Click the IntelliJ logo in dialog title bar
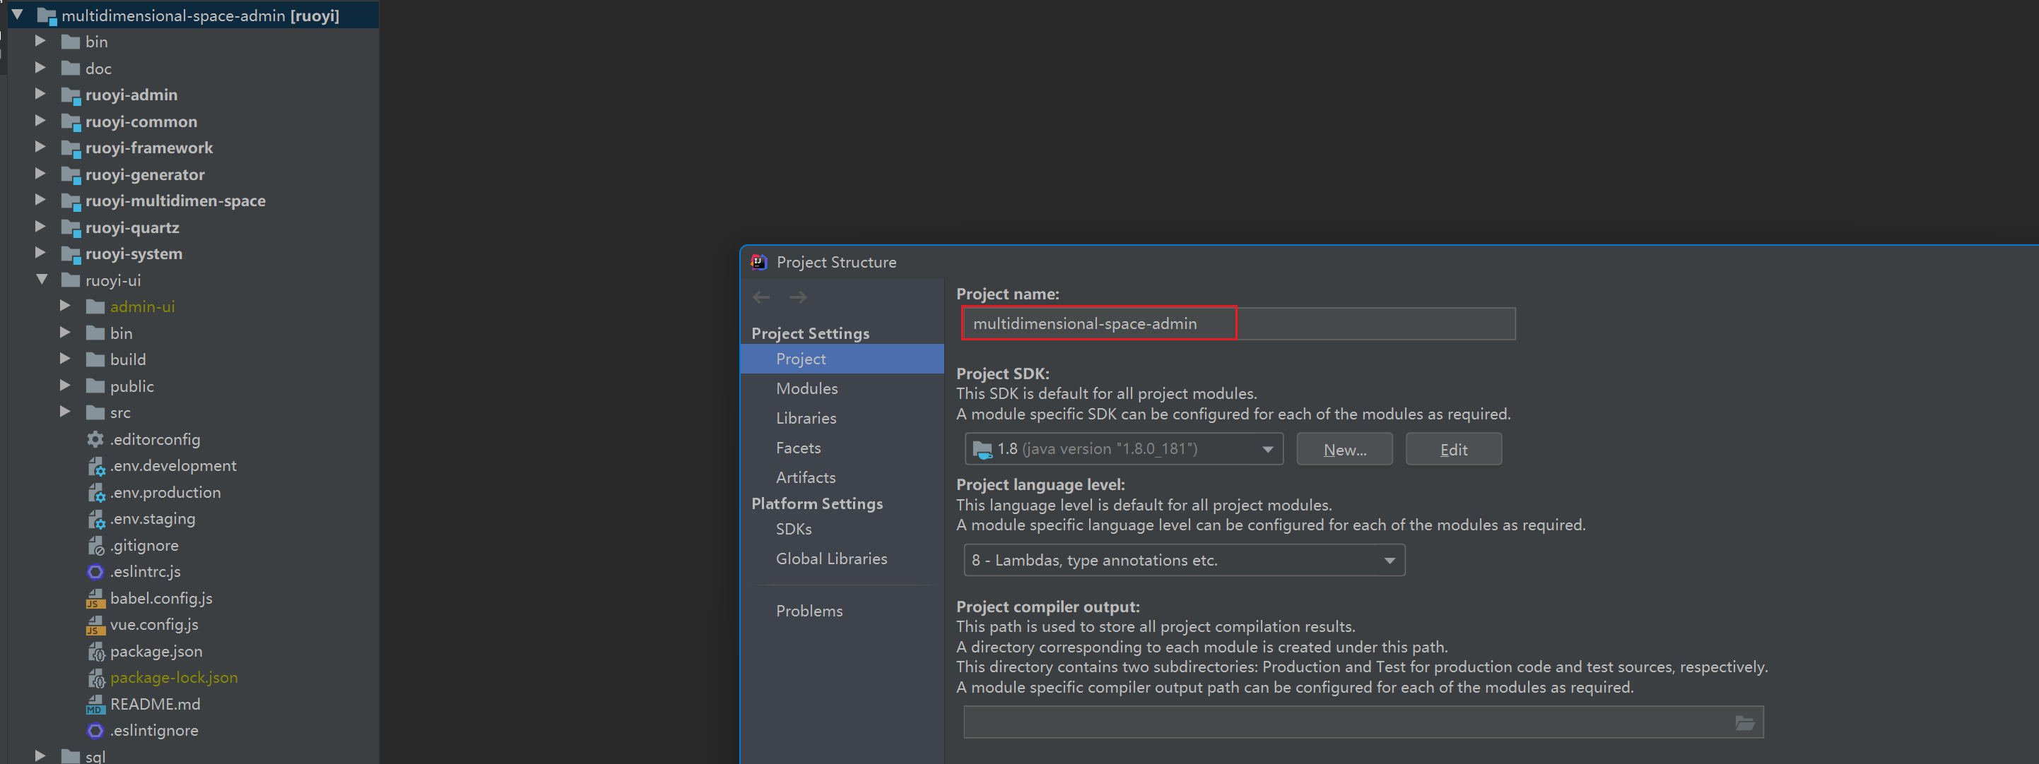2039x764 pixels. click(758, 262)
